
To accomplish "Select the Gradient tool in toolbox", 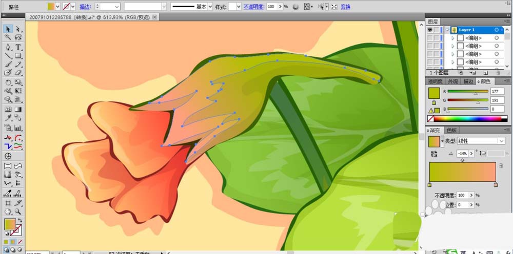I will point(18,110).
